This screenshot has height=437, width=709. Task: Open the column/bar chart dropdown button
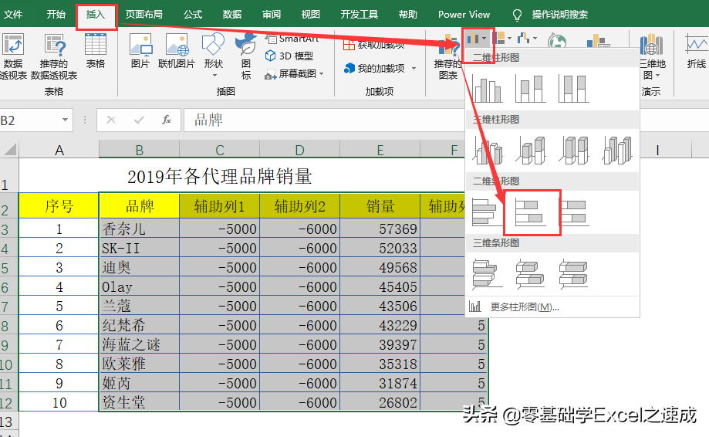click(478, 39)
